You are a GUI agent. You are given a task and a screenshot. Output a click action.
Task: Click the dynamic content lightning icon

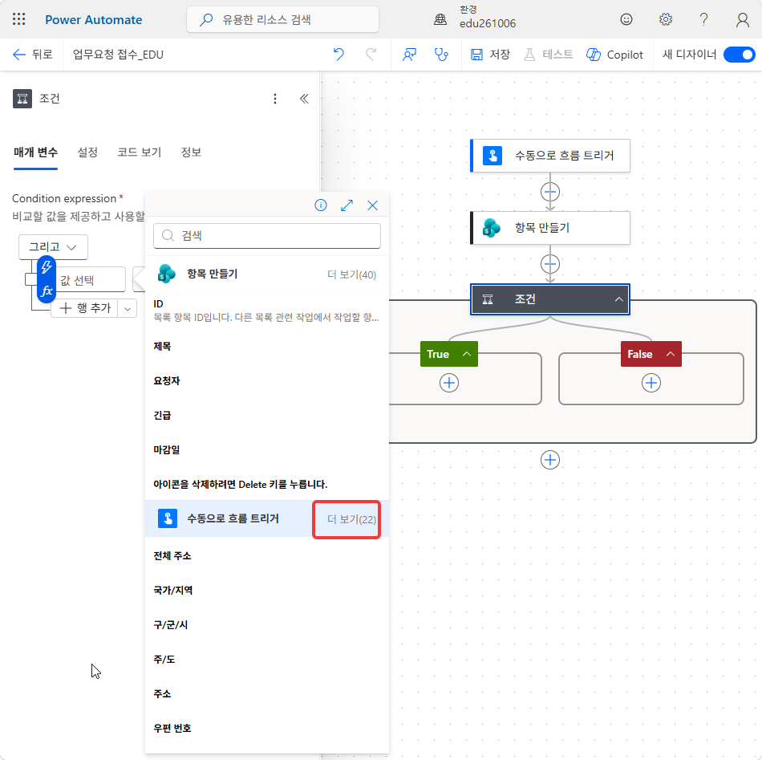click(47, 266)
